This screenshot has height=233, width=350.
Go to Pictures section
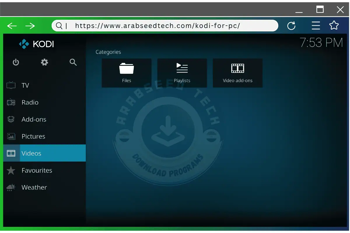(33, 136)
